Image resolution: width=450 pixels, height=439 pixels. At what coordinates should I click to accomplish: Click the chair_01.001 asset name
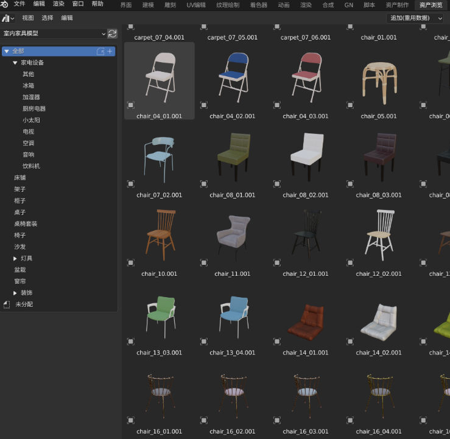pyautogui.click(x=379, y=38)
